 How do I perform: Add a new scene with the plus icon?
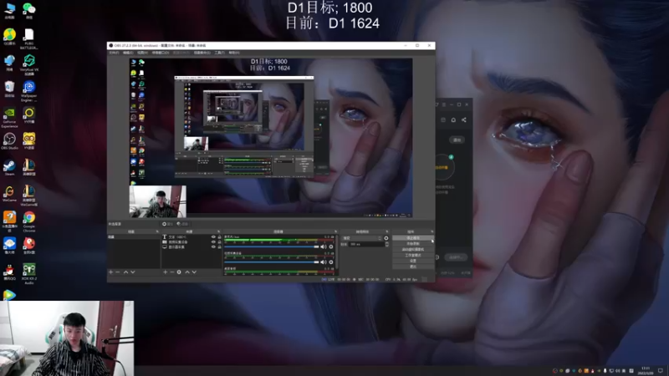(111, 272)
